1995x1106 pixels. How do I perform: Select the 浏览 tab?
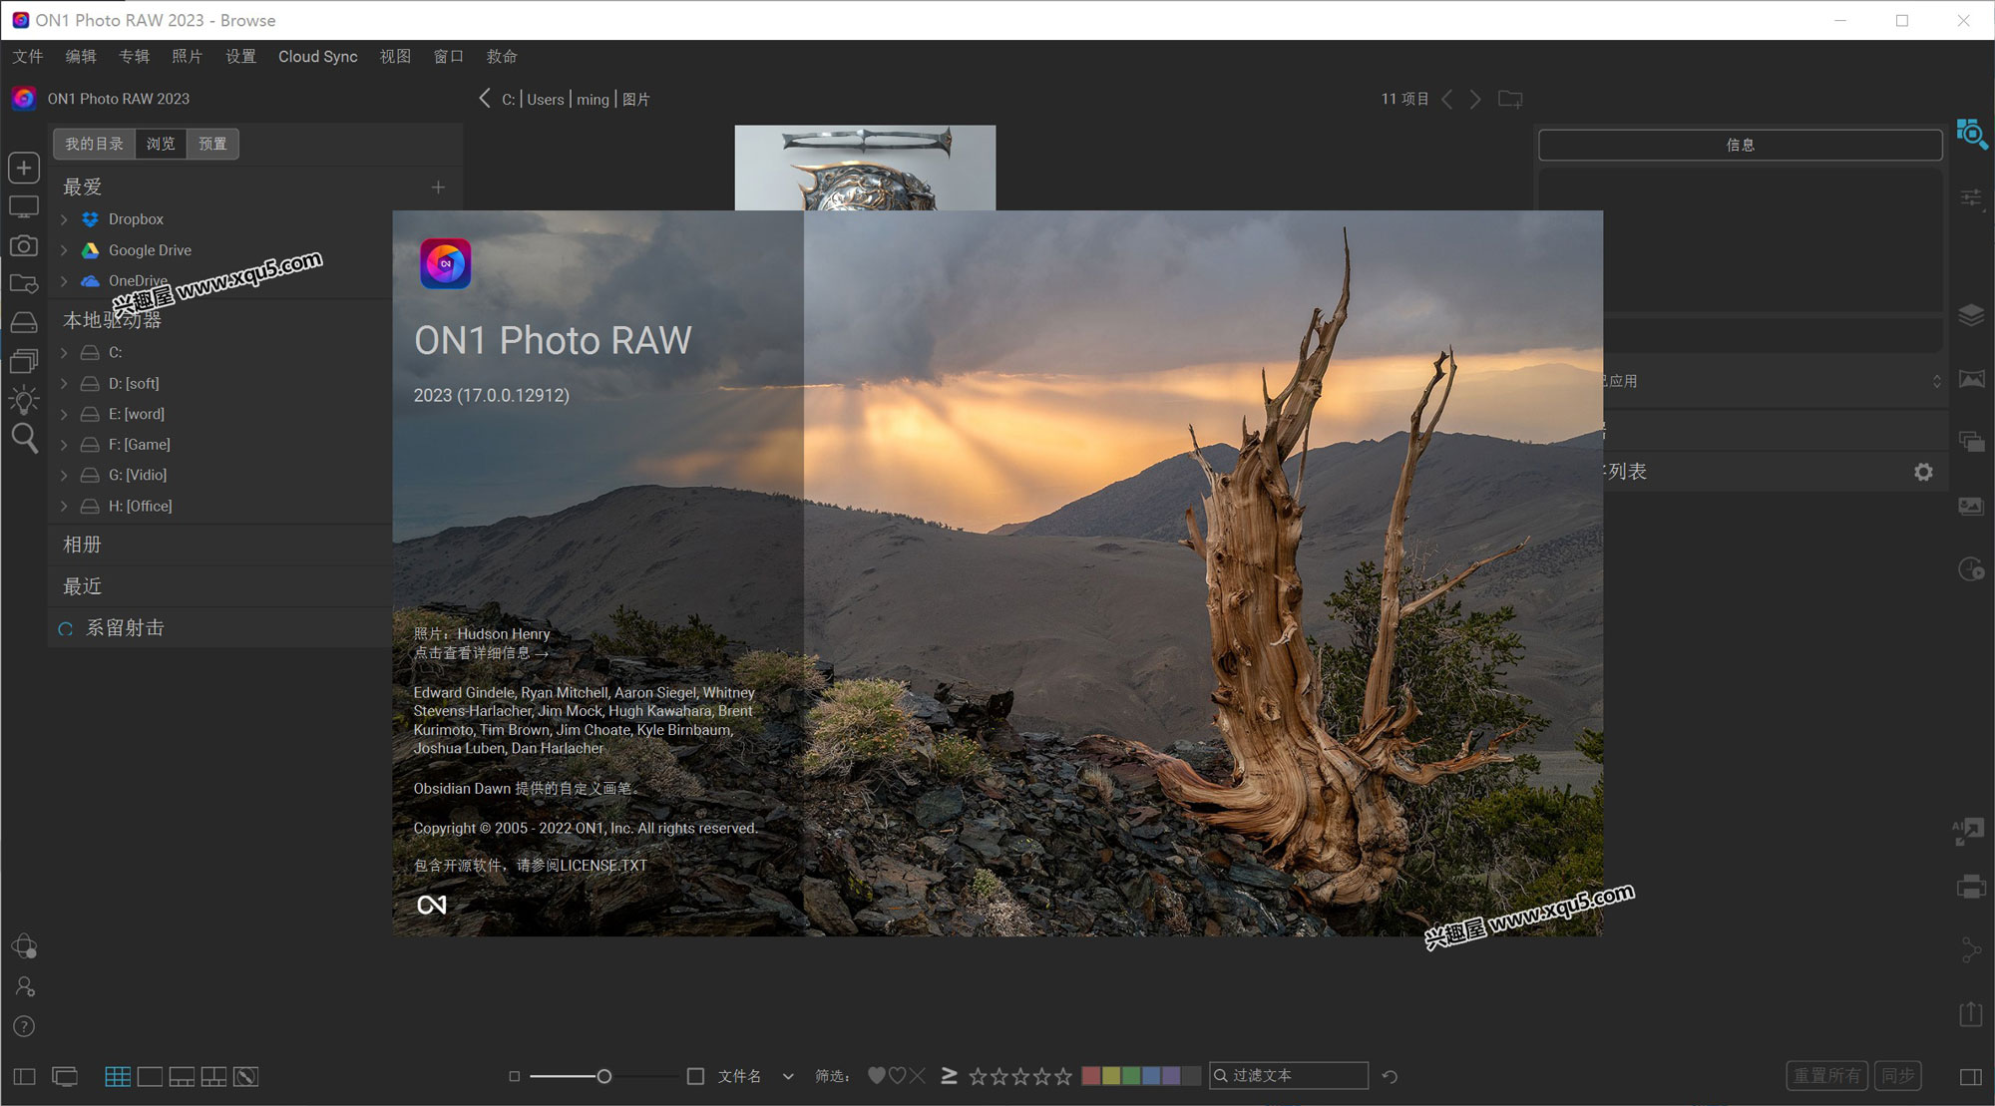coord(161,144)
